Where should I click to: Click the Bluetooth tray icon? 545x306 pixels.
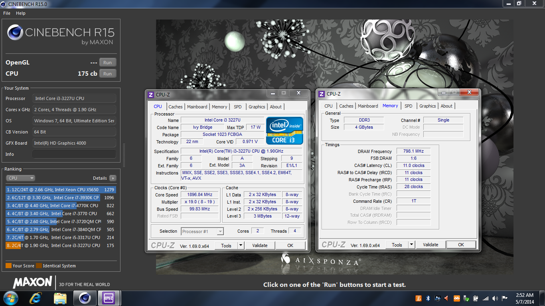click(428, 298)
